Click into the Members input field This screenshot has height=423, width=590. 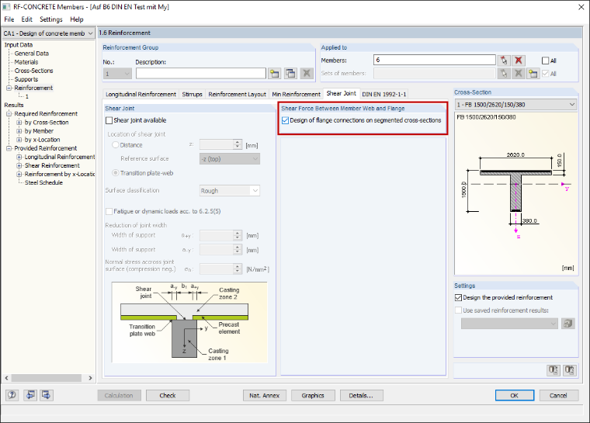pyautogui.click(x=435, y=61)
